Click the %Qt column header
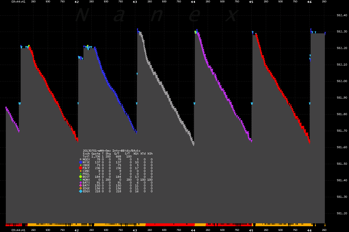Viewport: 349px width, 232px height. click(136, 153)
